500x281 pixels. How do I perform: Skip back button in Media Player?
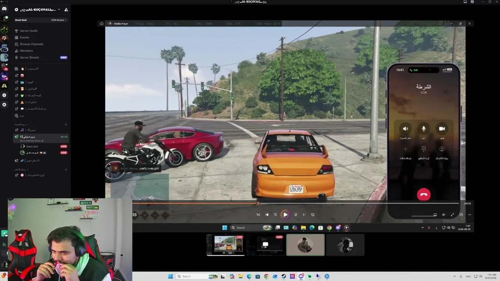point(275,215)
